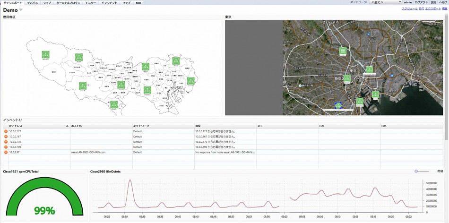Viewport: 449px width, 223px height.
Task: Click the blue route marker 4 on satellite map
Action: [369, 34]
